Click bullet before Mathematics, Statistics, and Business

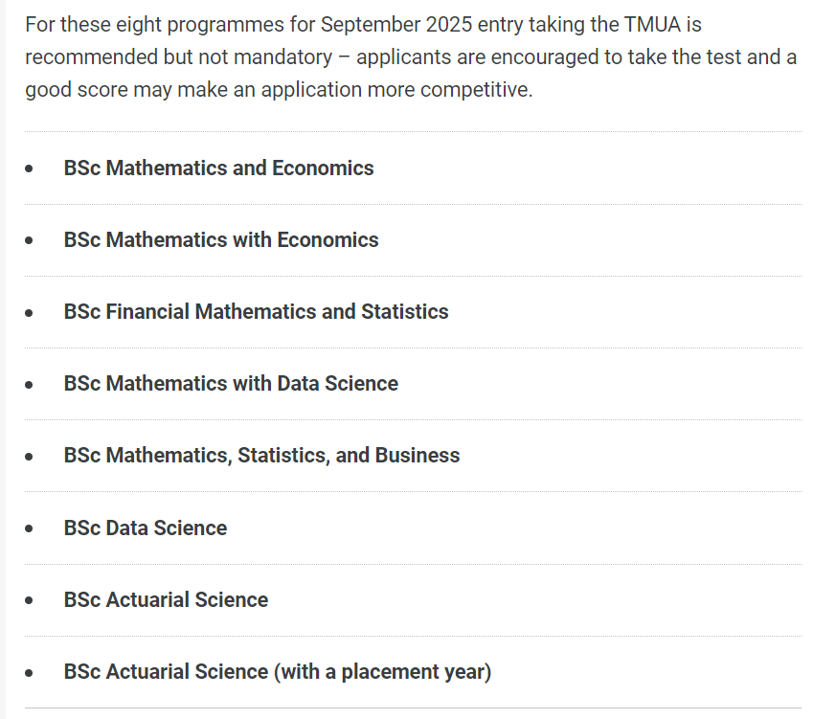pyautogui.click(x=30, y=457)
